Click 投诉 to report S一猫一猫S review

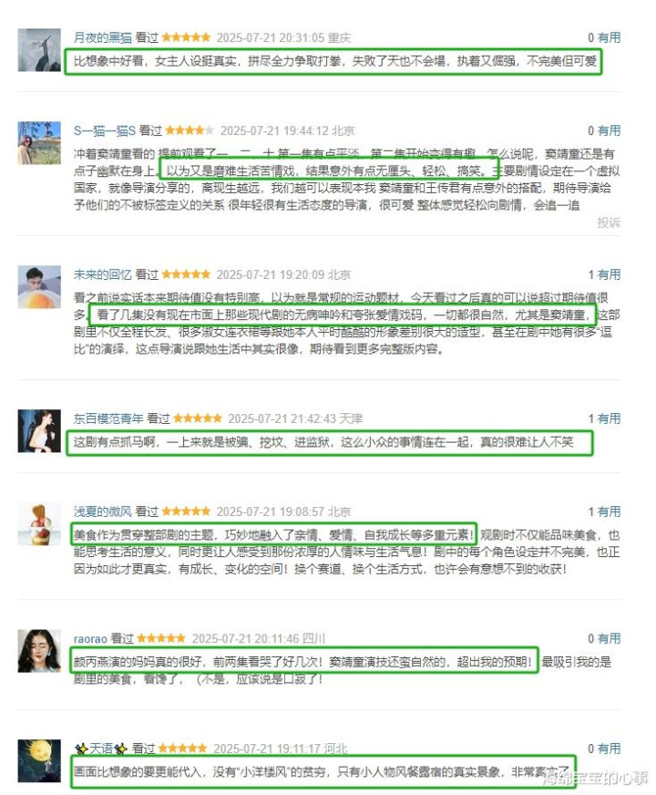pyautogui.click(x=609, y=222)
